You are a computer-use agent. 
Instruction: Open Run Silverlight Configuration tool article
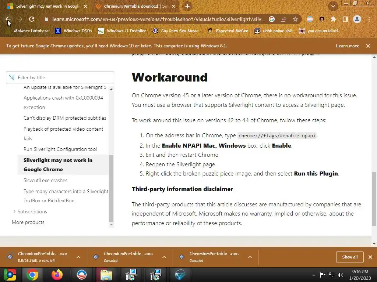point(60,149)
